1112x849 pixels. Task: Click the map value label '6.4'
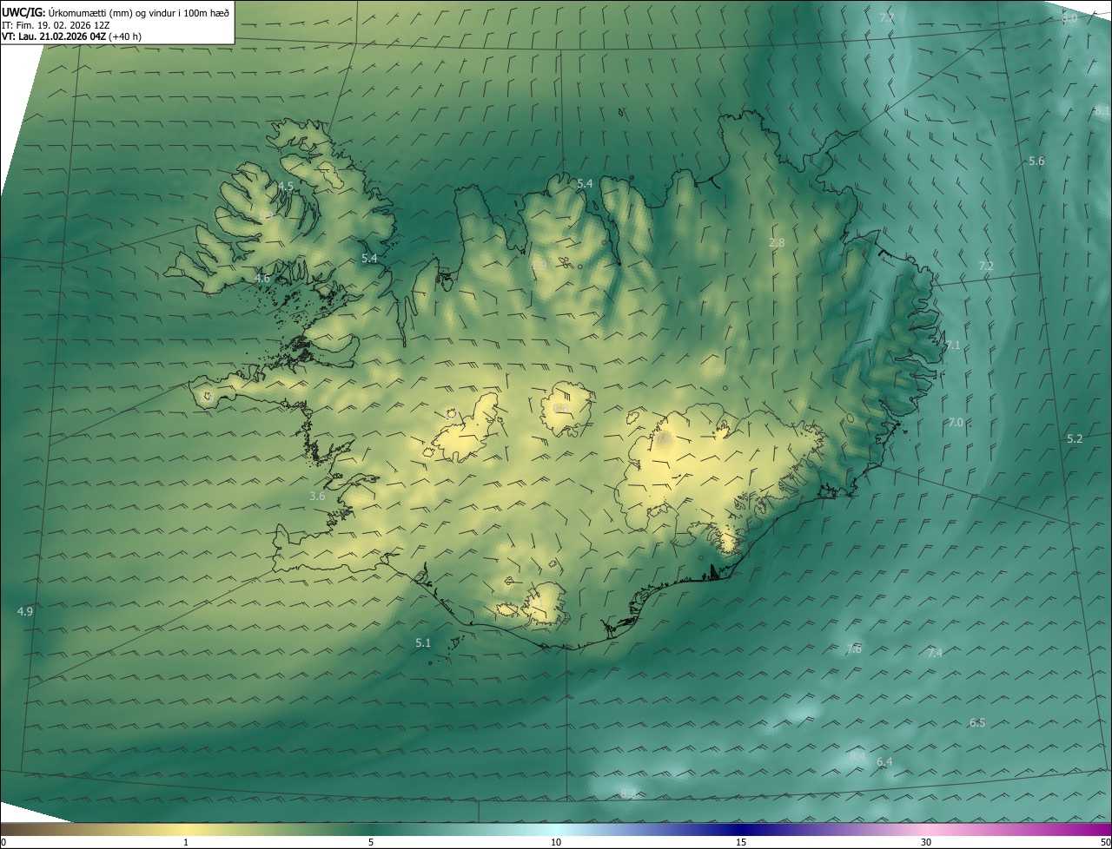[x=884, y=762]
